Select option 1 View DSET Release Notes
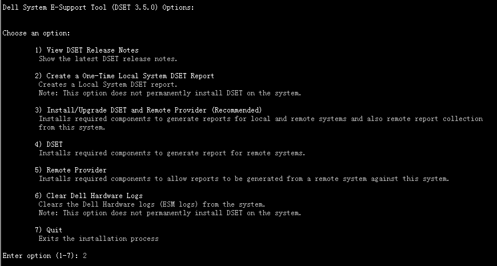497x266 pixels. coord(87,50)
